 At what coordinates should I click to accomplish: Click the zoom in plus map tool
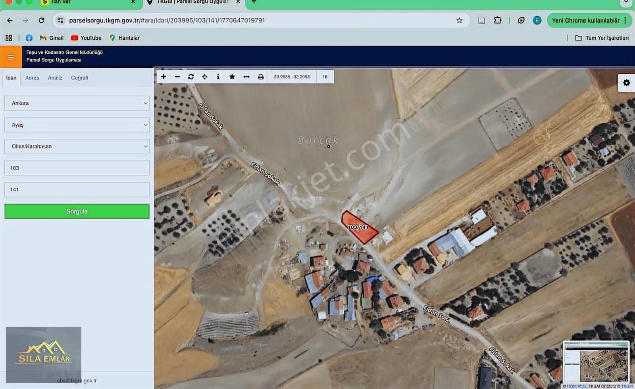pos(164,77)
